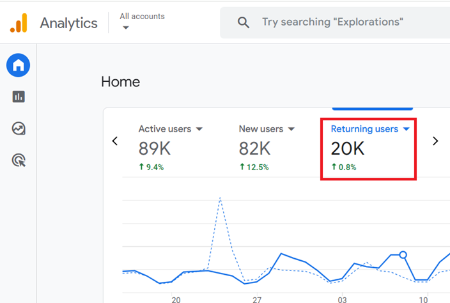This screenshot has width=450, height=303.
Task: Click the circled data point on chart
Action: (x=403, y=255)
